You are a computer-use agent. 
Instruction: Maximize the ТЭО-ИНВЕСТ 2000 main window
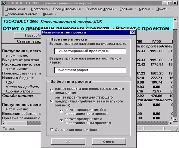(x=170, y=3)
